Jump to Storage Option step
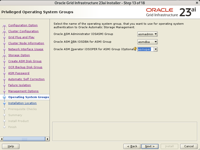This screenshot has height=150, width=200. 19,55
